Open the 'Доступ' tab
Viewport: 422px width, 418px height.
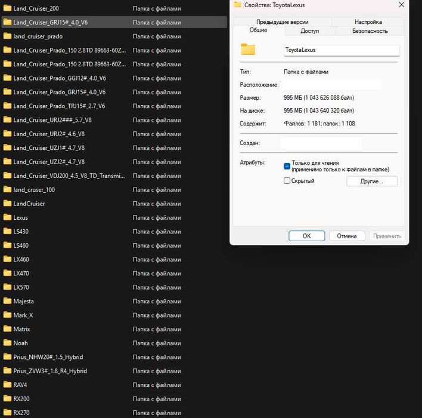[309, 31]
